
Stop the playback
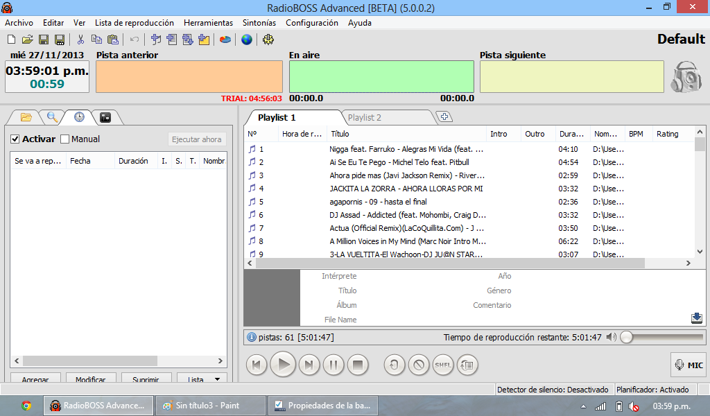click(358, 365)
